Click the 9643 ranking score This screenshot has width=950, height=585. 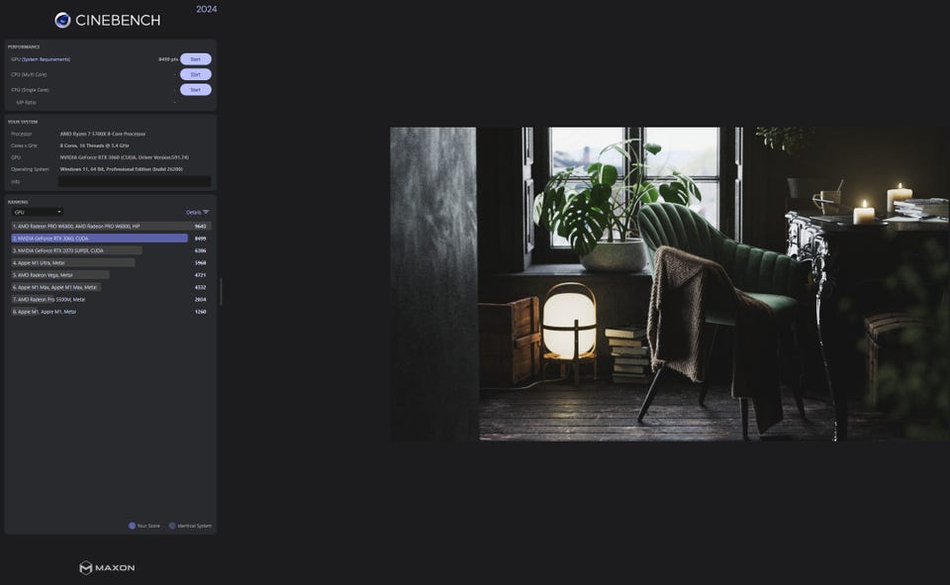coord(201,226)
